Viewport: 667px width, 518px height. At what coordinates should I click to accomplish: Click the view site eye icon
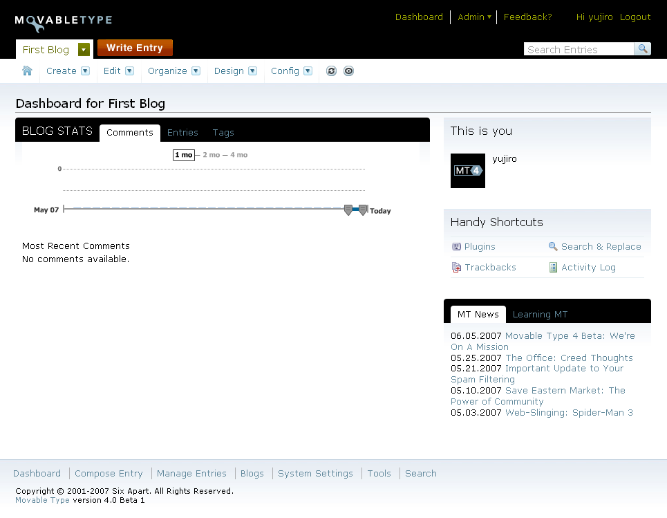pos(348,71)
